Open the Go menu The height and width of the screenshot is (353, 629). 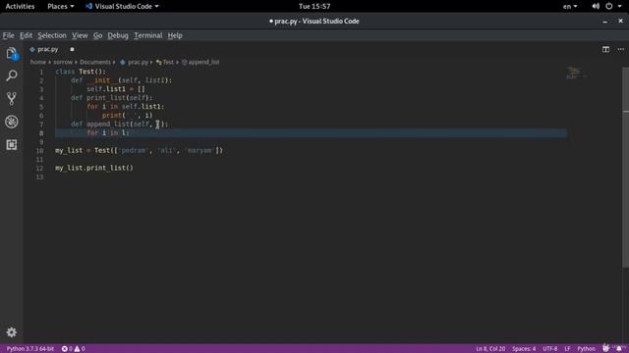point(97,35)
